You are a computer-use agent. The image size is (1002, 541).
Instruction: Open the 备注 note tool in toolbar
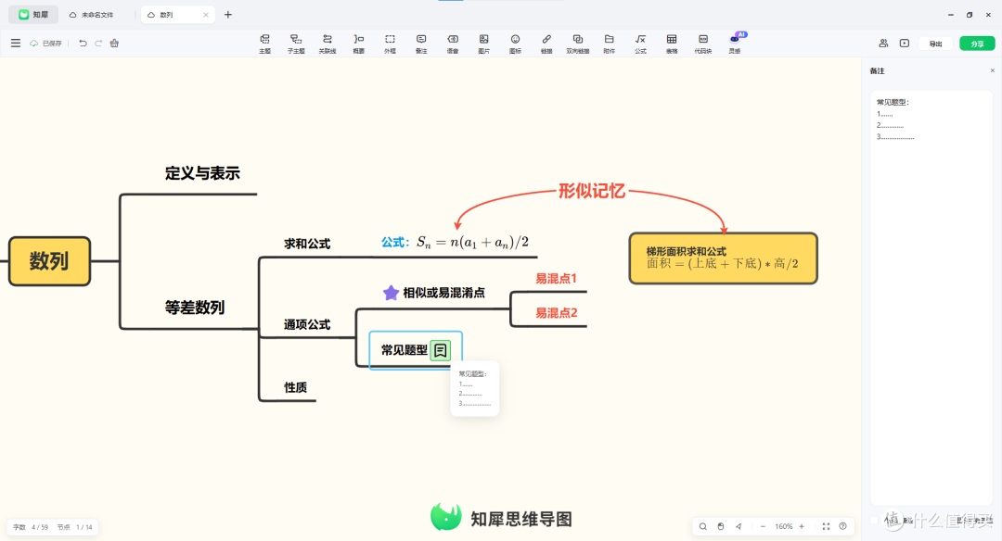click(x=421, y=44)
